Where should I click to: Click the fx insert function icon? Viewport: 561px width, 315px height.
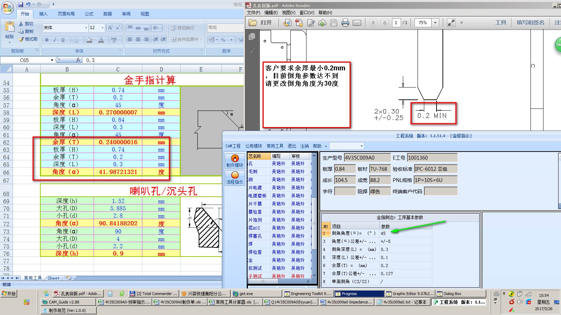[79, 60]
